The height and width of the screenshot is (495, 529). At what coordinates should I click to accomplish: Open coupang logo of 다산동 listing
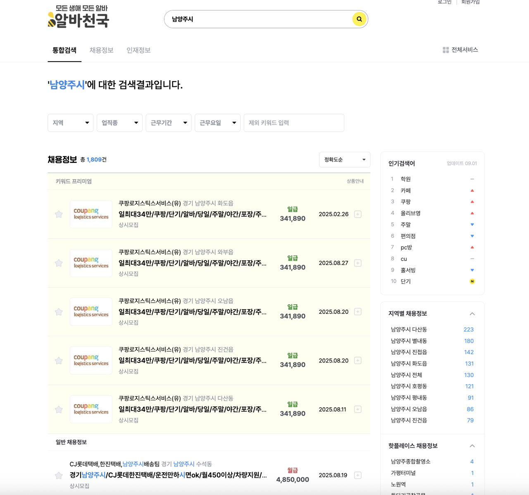[91, 409]
